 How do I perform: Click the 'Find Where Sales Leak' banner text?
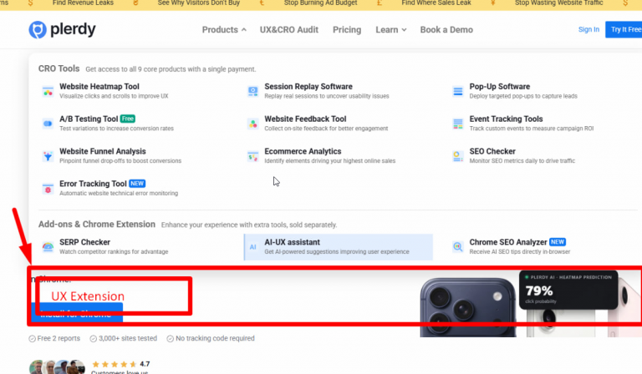coord(436,3)
